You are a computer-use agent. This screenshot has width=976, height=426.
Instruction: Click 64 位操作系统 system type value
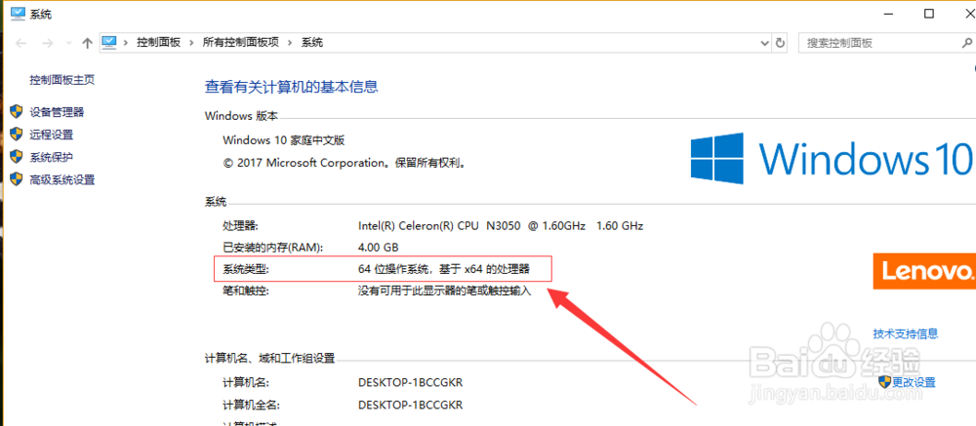(x=444, y=269)
